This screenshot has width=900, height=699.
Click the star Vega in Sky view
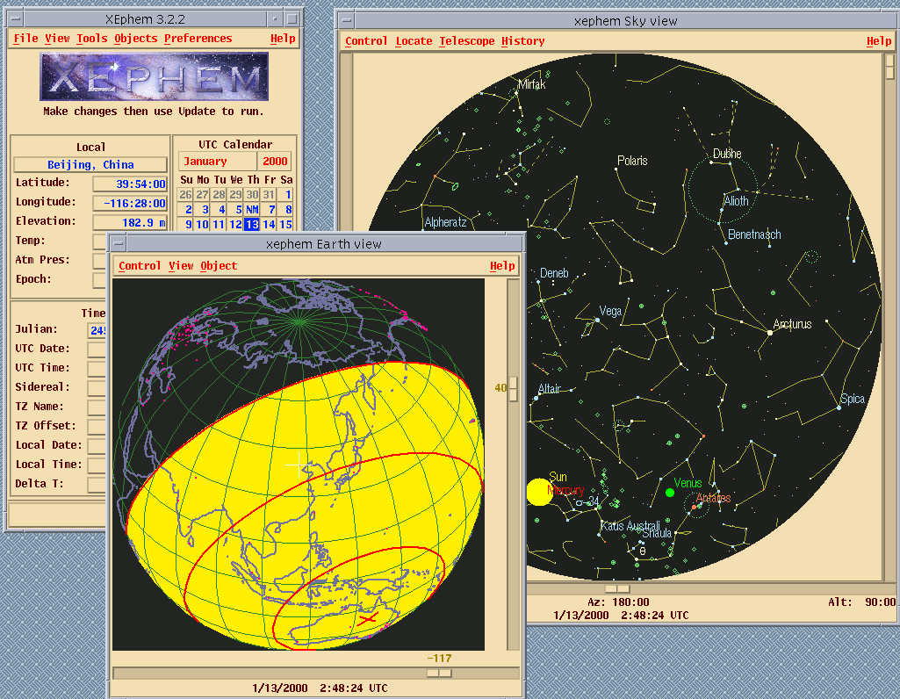598,321
